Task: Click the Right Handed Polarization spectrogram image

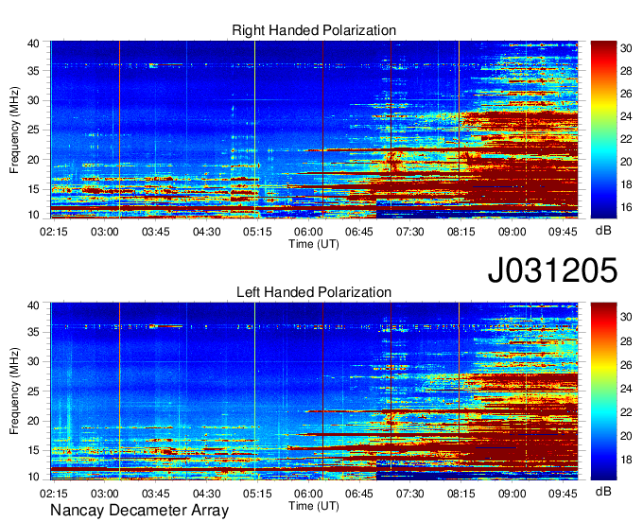Action: tap(314, 130)
